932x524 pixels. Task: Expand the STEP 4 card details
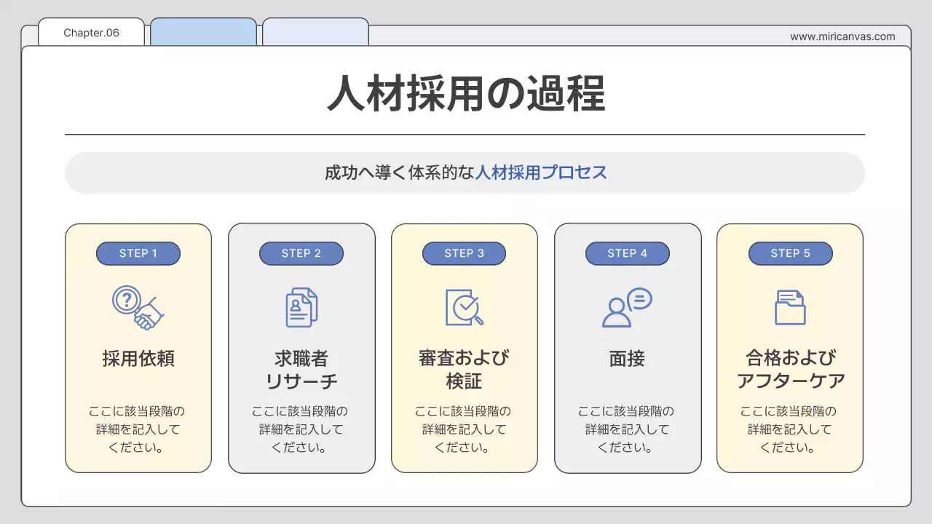[x=627, y=348]
